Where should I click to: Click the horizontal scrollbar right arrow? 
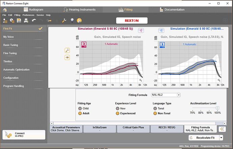[225, 123]
